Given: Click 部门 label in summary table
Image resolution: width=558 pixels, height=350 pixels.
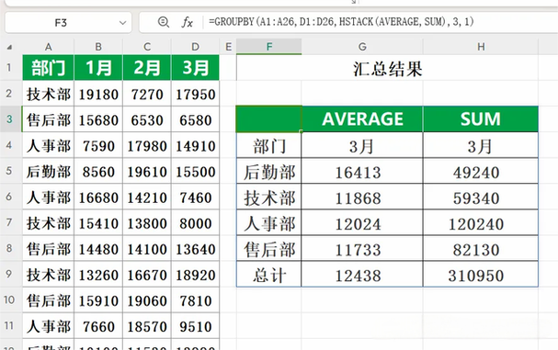Looking at the screenshot, I should click(x=269, y=146).
